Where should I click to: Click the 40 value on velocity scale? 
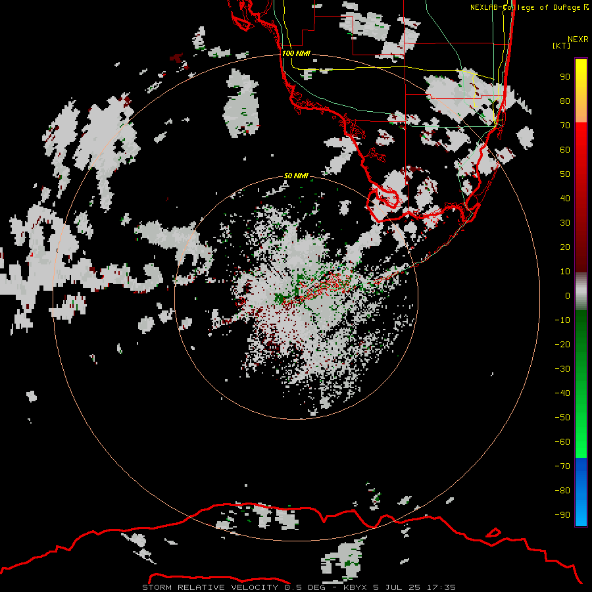(565, 198)
